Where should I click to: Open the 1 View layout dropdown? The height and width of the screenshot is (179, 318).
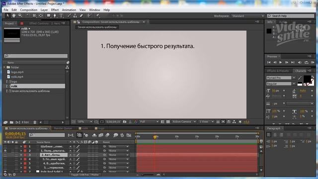point(206,122)
